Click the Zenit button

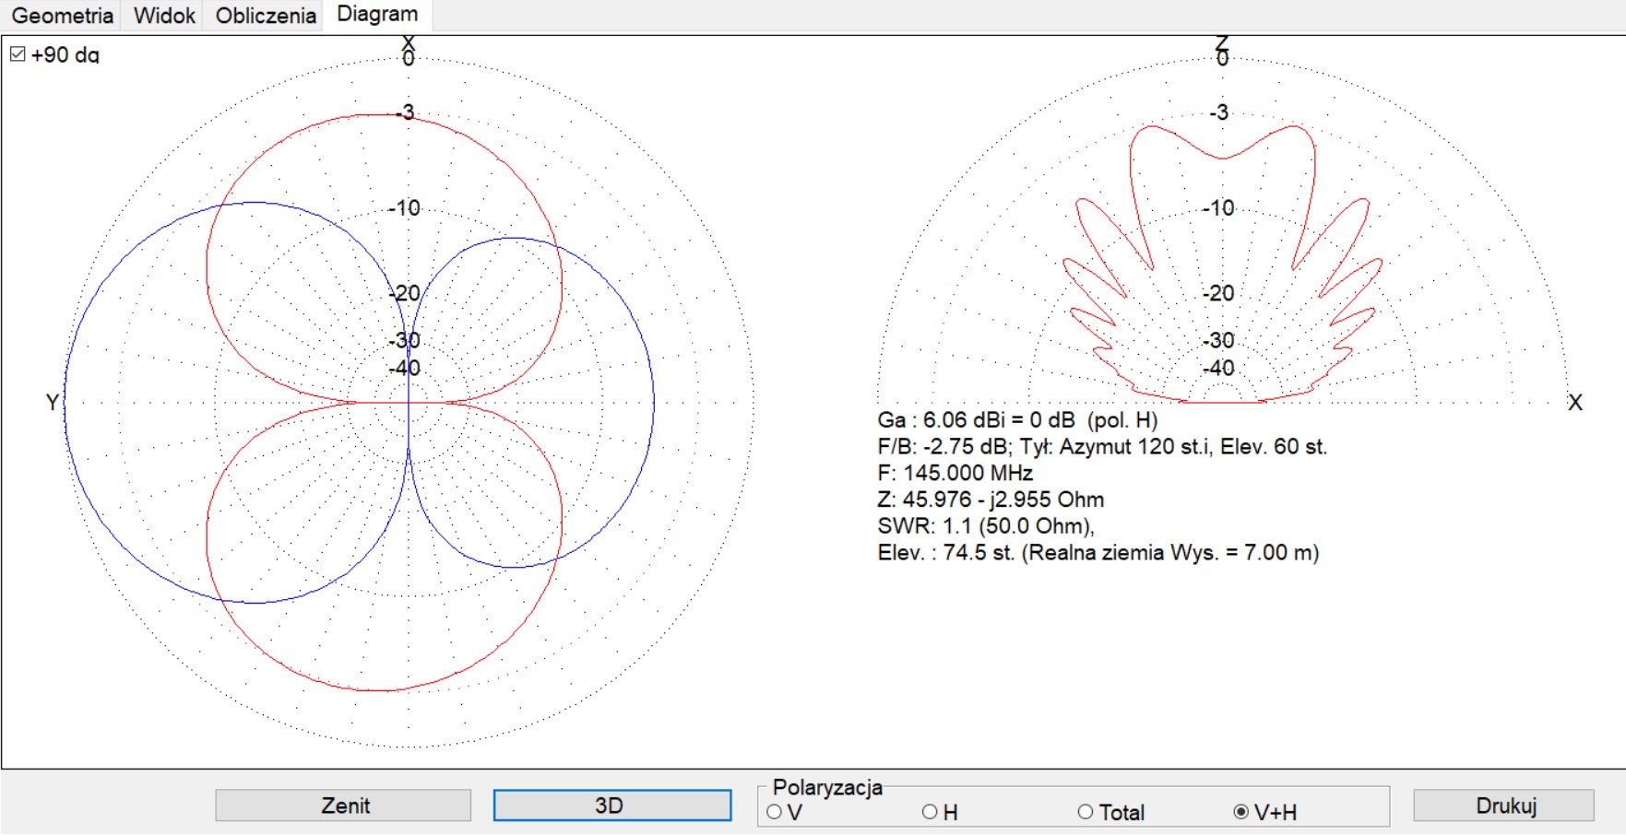click(343, 806)
